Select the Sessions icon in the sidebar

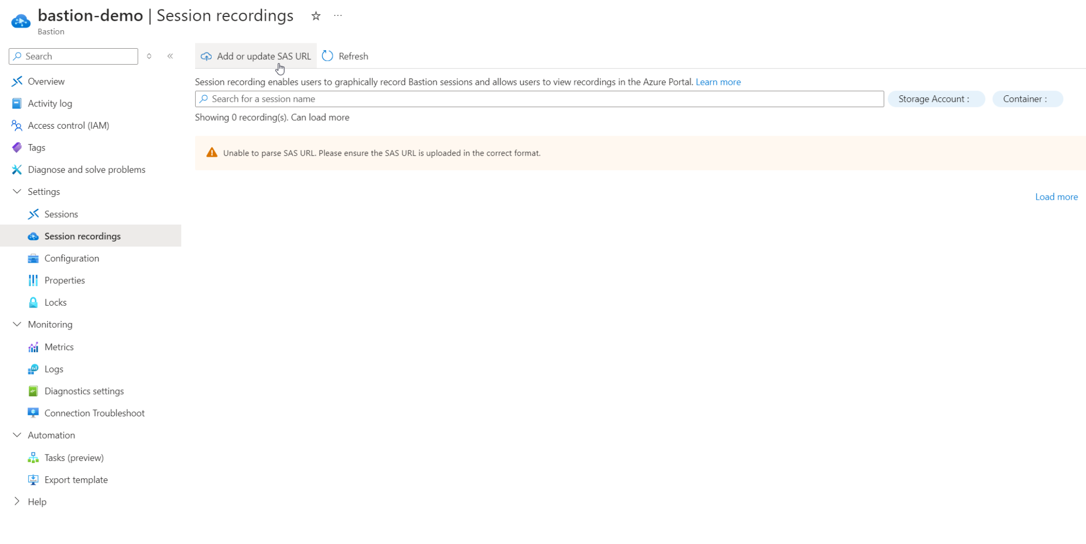coord(33,214)
